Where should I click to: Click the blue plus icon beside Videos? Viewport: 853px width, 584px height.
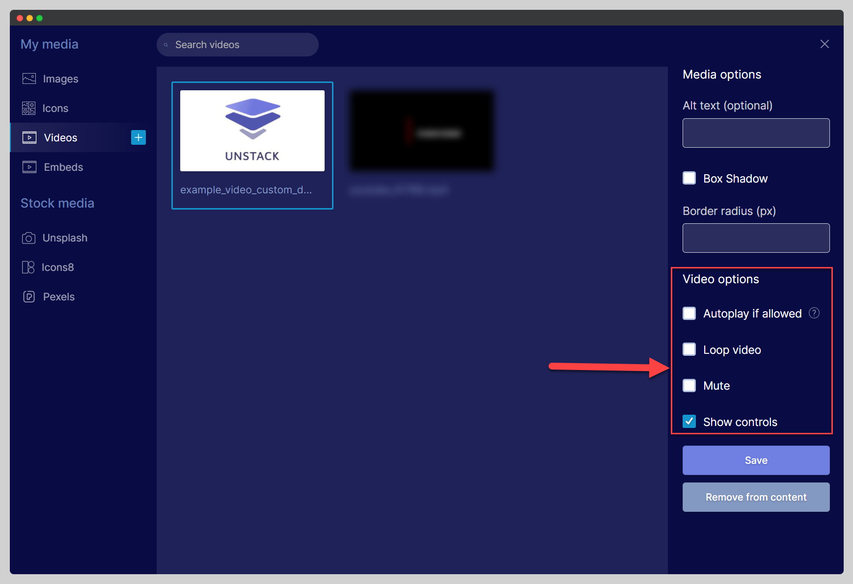point(138,137)
